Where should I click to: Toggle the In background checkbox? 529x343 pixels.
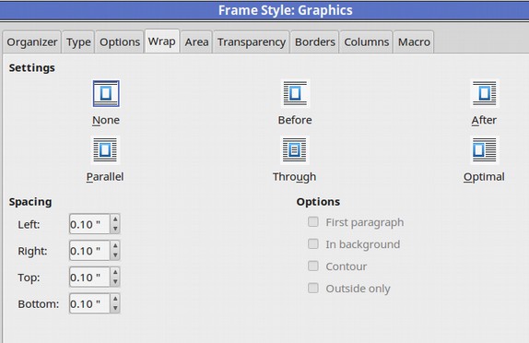pyautogui.click(x=313, y=243)
